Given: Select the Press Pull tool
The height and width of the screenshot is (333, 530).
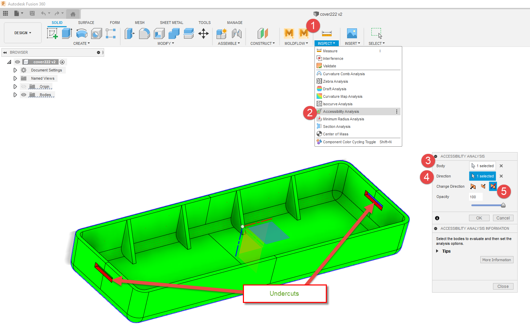Looking at the screenshot, I should tap(130, 33).
